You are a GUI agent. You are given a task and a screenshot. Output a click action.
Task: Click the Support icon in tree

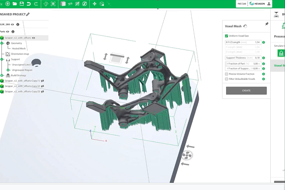[x=8, y=59]
